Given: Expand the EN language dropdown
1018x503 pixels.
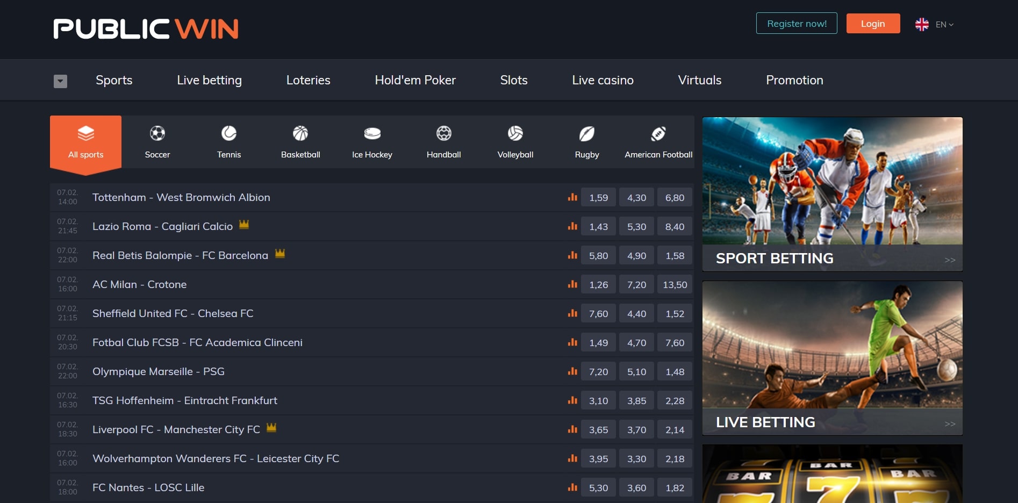Looking at the screenshot, I should [944, 24].
